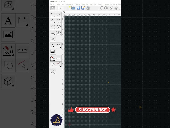Click the eraser/delete icon in top toolbar
This screenshot has width=170, height=128.
click(x=111, y=8)
